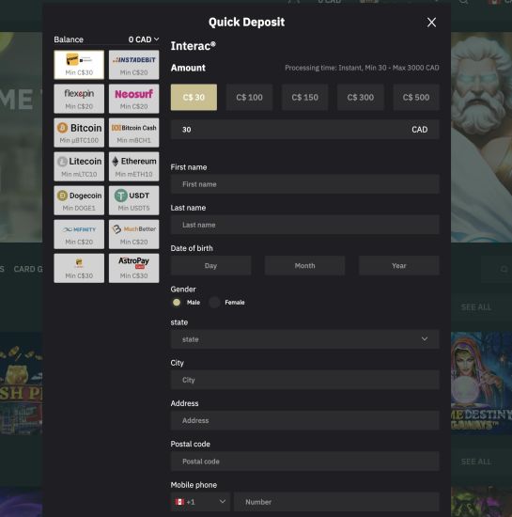
Task: Pick the Flexepin payment tile
Action: point(79,99)
